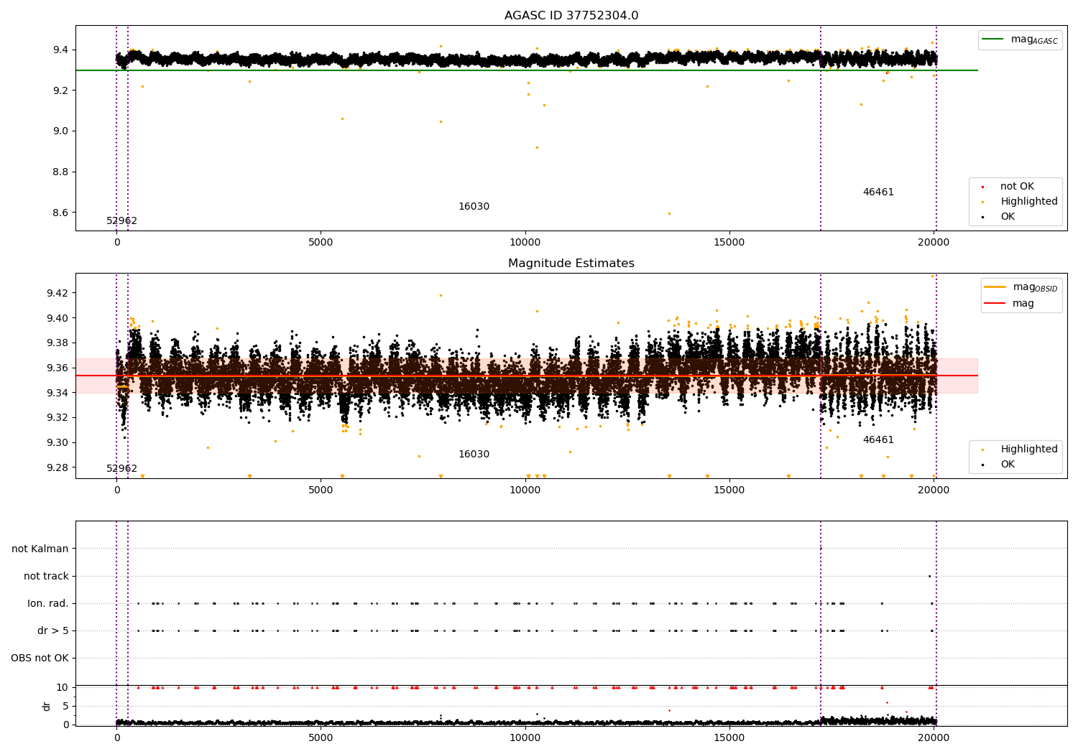Viewport: 1078px width, 754px height.
Task: Click the '9.40' y-tick in the middle plot
Action: pyautogui.click(x=58, y=319)
